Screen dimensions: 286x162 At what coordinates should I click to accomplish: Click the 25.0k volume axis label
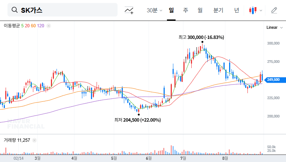(271, 151)
